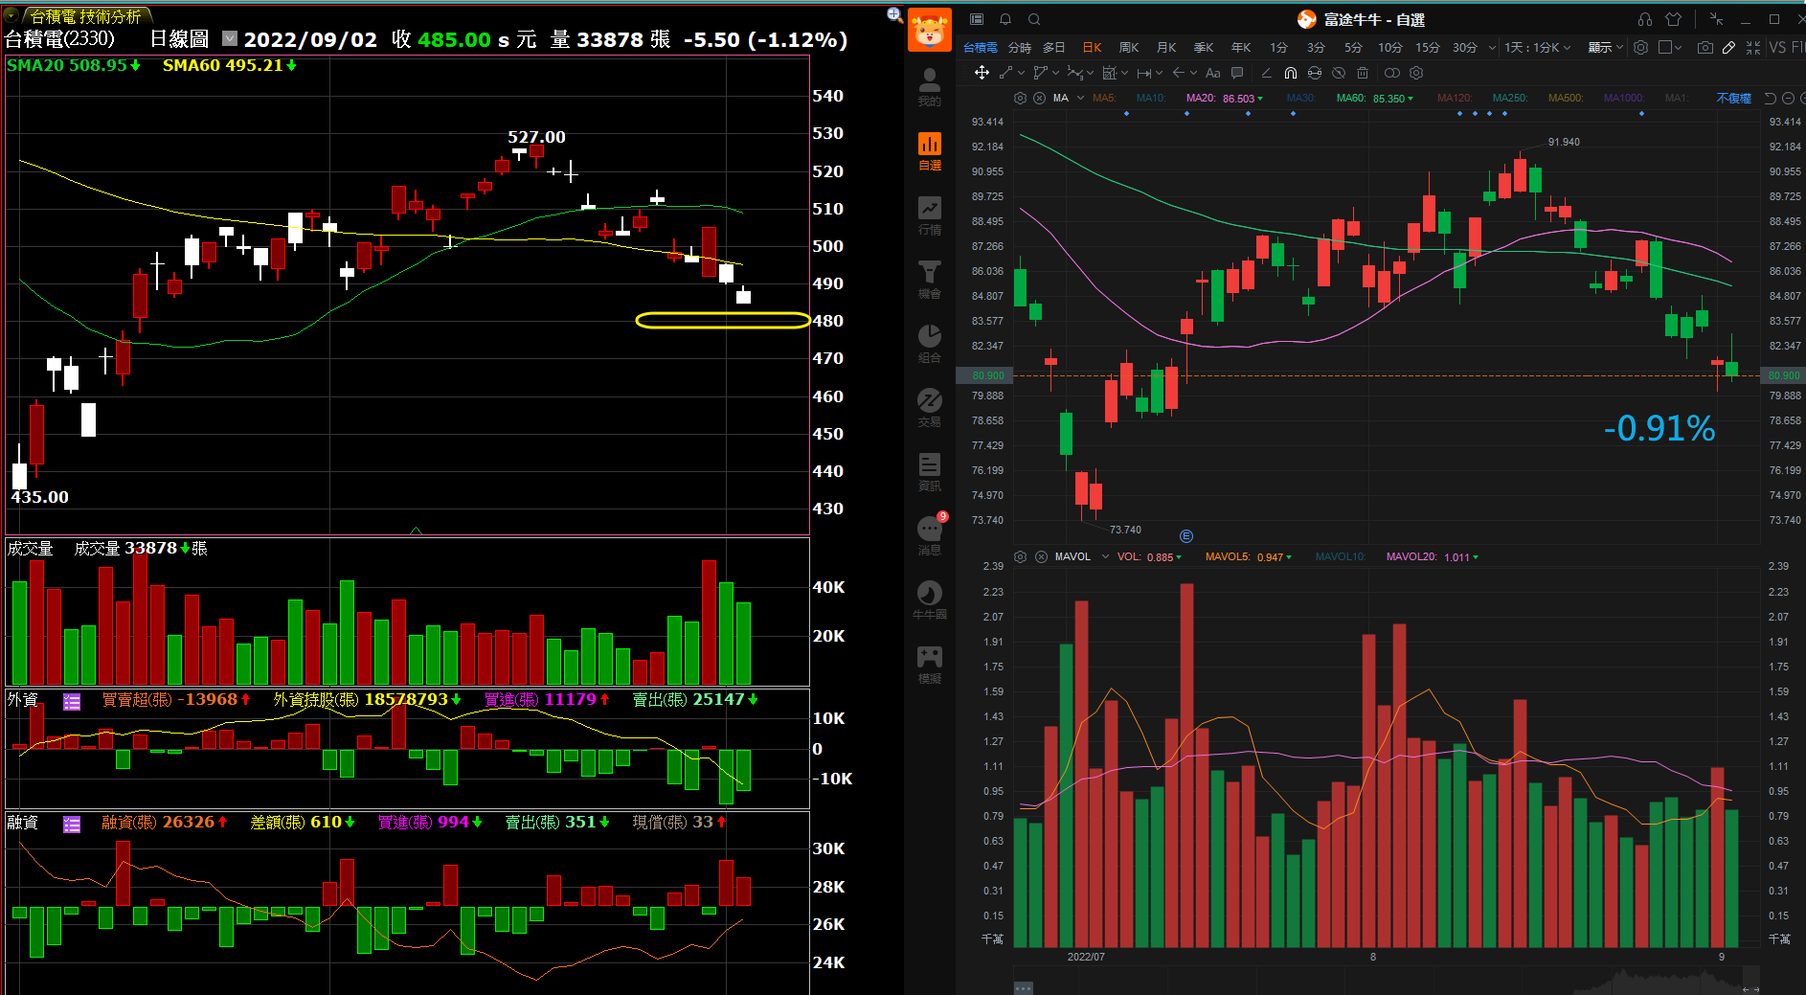Open 組合 portfolio section in the sidebar
The height and width of the screenshot is (995, 1806).
(x=930, y=343)
